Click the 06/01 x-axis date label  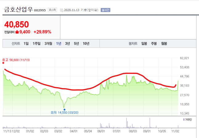pos(101,131)
